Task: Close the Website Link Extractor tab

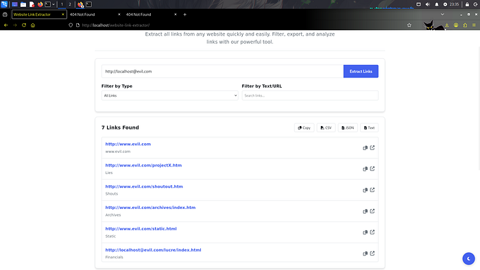Action: coord(63,14)
